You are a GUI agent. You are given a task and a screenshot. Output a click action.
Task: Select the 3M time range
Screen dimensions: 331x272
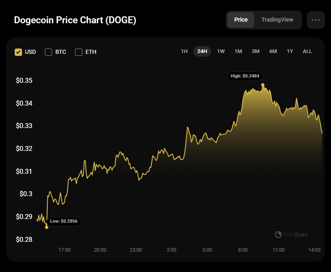tap(256, 51)
